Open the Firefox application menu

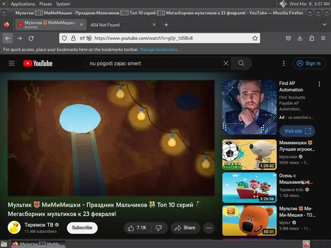pos(323,38)
